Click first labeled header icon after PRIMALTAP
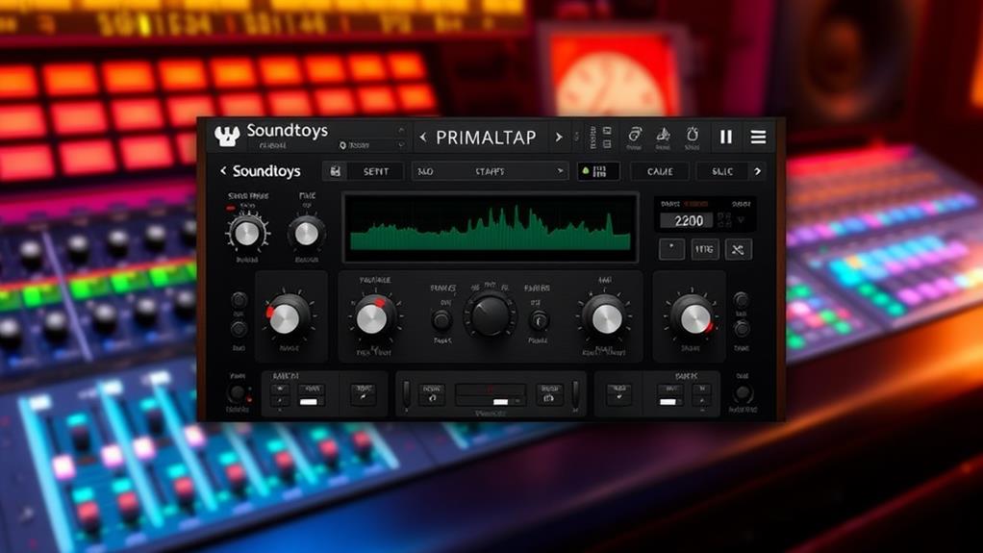This screenshot has width=983, height=553. [x=635, y=138]
